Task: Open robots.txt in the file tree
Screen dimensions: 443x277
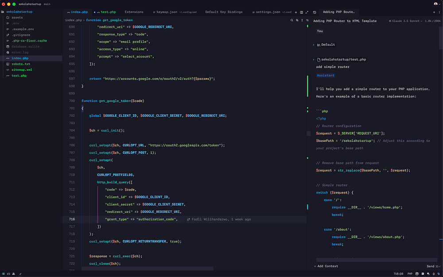Action: pyautogui.click(x=31, y=64)
